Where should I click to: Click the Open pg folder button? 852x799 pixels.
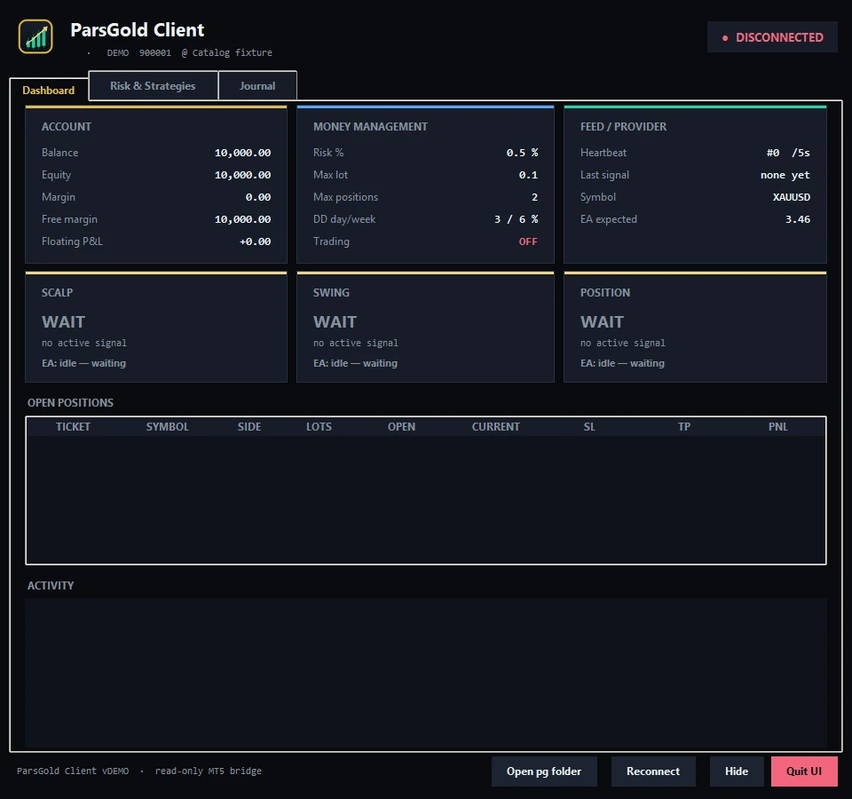[544, 771]
